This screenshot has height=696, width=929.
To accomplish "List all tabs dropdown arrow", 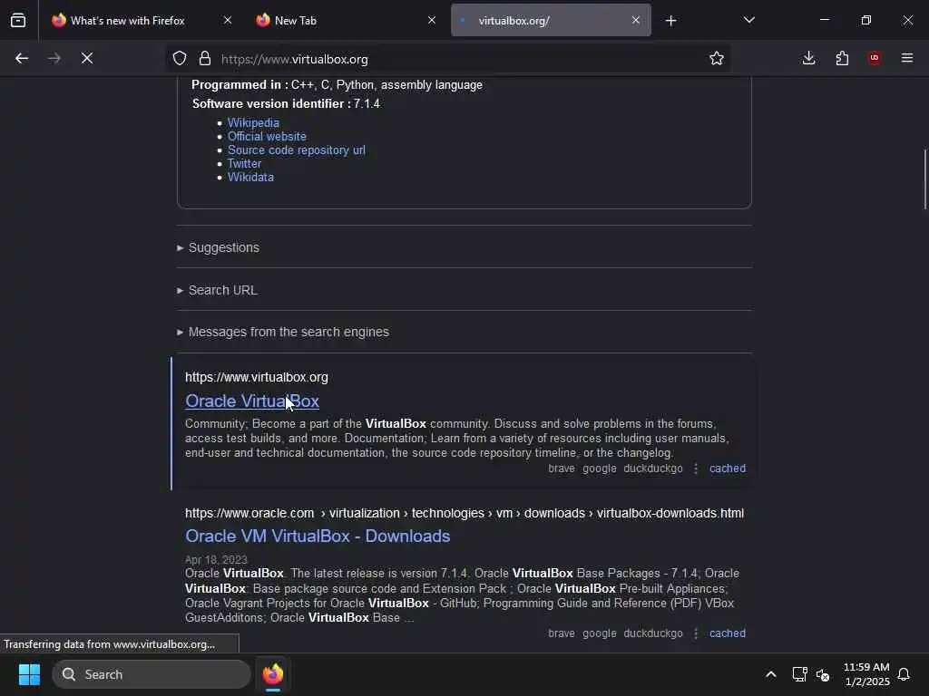I will pyautogui.click(x=748, y=20).
